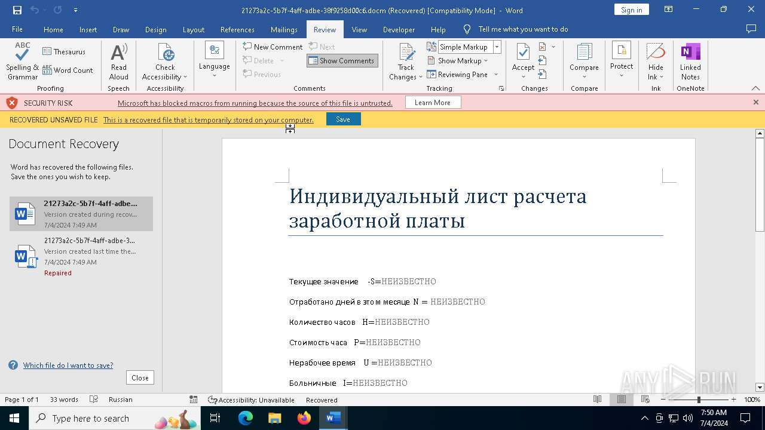
Task: Collapse the ribbon
Action: coord(755,88)
